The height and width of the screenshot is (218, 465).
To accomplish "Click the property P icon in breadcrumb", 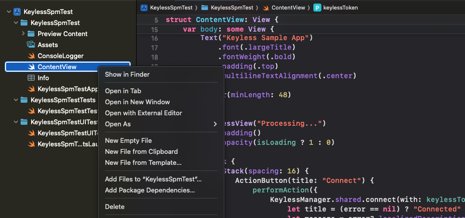I will (x=317, y=8).
